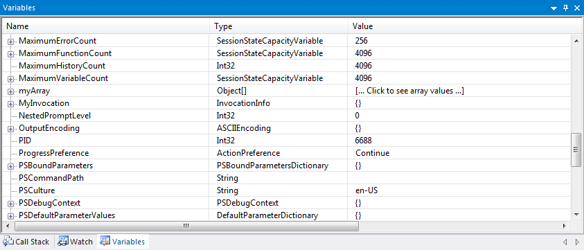This screenshot has width=584, height=250.
Task: Expand the MyInvocation variable node
Action: click(11, 104)
